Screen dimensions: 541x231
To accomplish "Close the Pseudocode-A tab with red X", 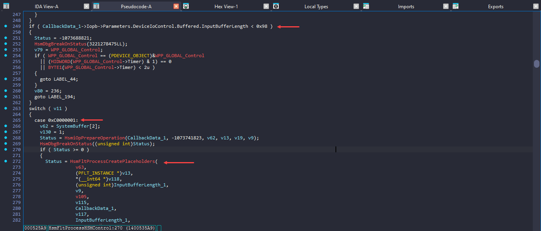I will tap(176, 6).
